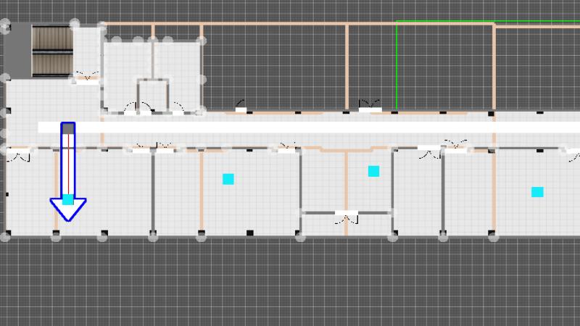Screen dimensions: 580x326
Task: Select the lower staircase flight
Action: [x=53, y=63]
